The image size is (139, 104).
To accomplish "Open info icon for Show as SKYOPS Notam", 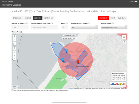I will click(x=89, y=23).
